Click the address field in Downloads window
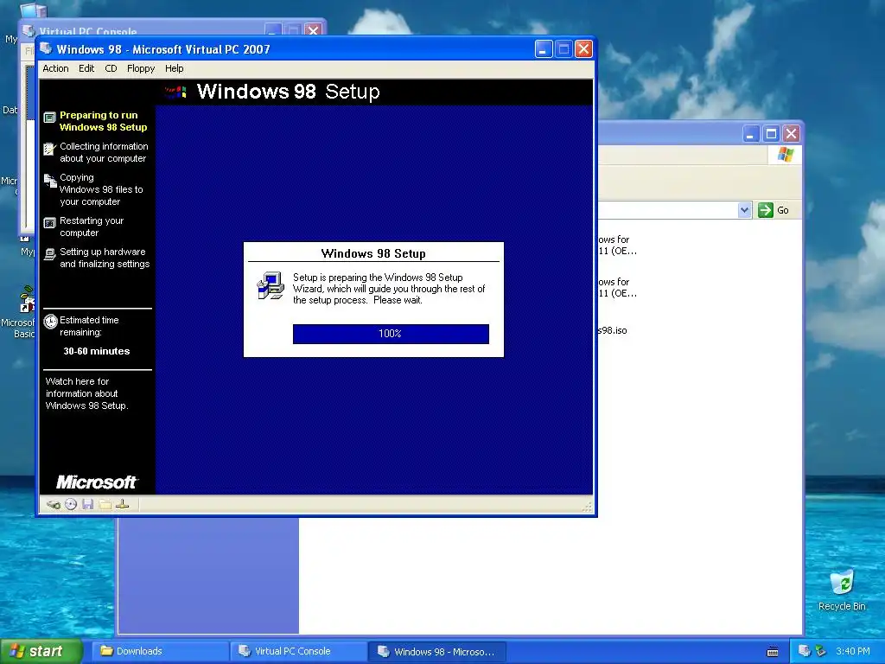This screenshot has height=664, width=885. point(668,210)
